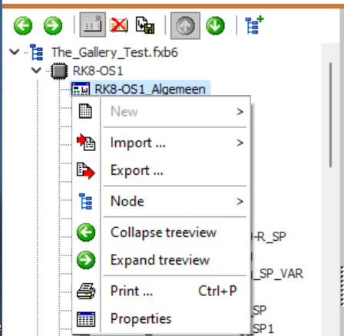The height and width of the screenshot is (336, 344).
Task: Select the RK8-OS1_Algemeen tree item
Action: [150, 89]
